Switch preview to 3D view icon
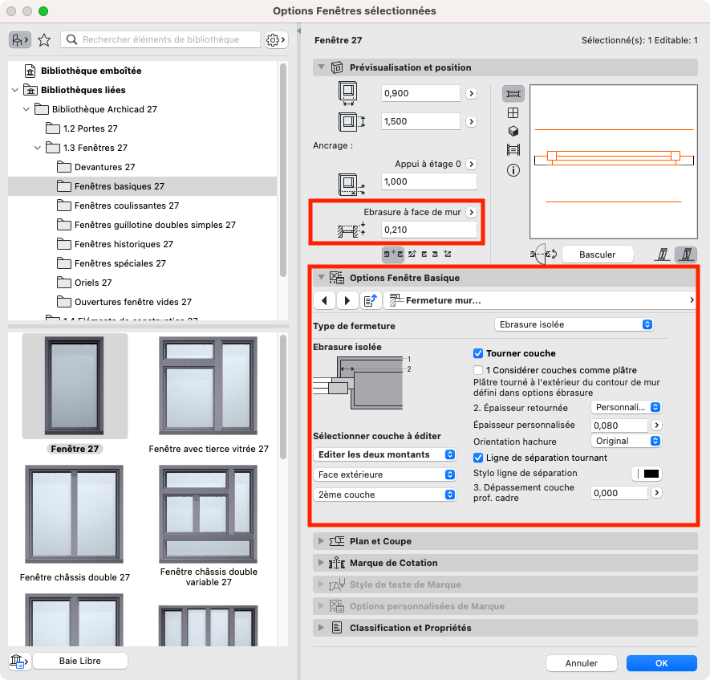The height and width of the screenshot is (680, 710). (513, 131)
